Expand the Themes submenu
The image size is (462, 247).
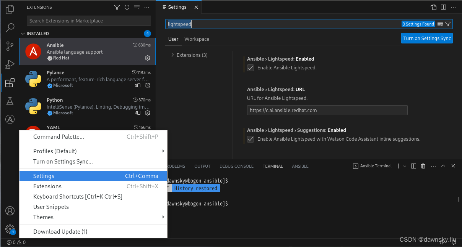point(93,217)
